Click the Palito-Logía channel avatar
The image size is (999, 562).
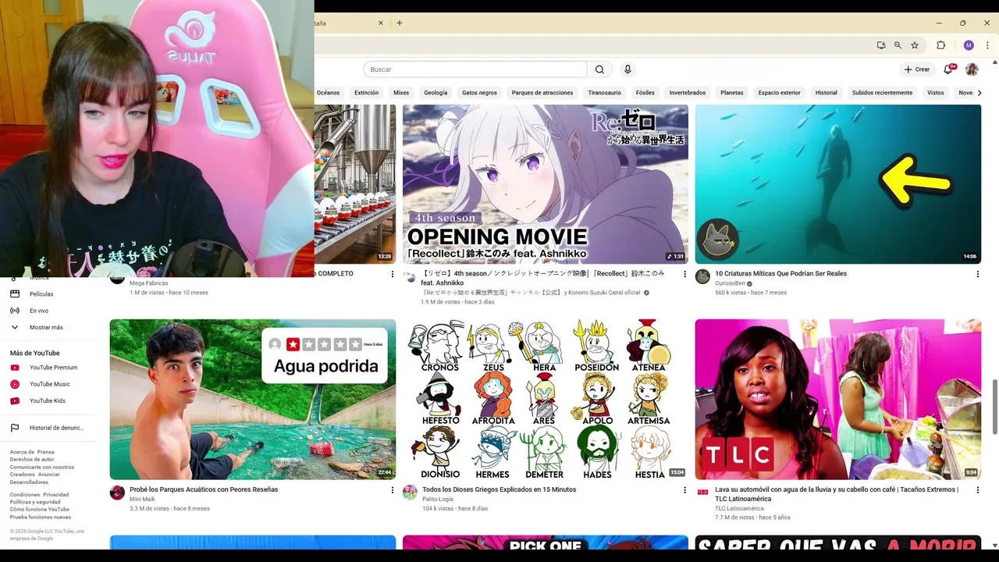pos(410,493)
